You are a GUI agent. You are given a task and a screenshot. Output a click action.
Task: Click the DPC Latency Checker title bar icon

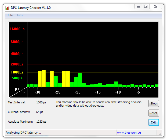(7, 8)
